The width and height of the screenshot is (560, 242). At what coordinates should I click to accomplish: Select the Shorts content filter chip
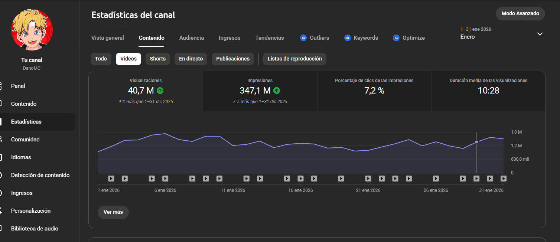click(x=157, y=59)
